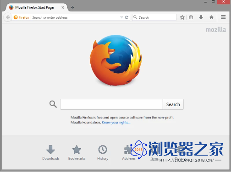Show bookmarks list icon in toolbar
Viewport: 231px width, 172px height.
tap(191, 17)
